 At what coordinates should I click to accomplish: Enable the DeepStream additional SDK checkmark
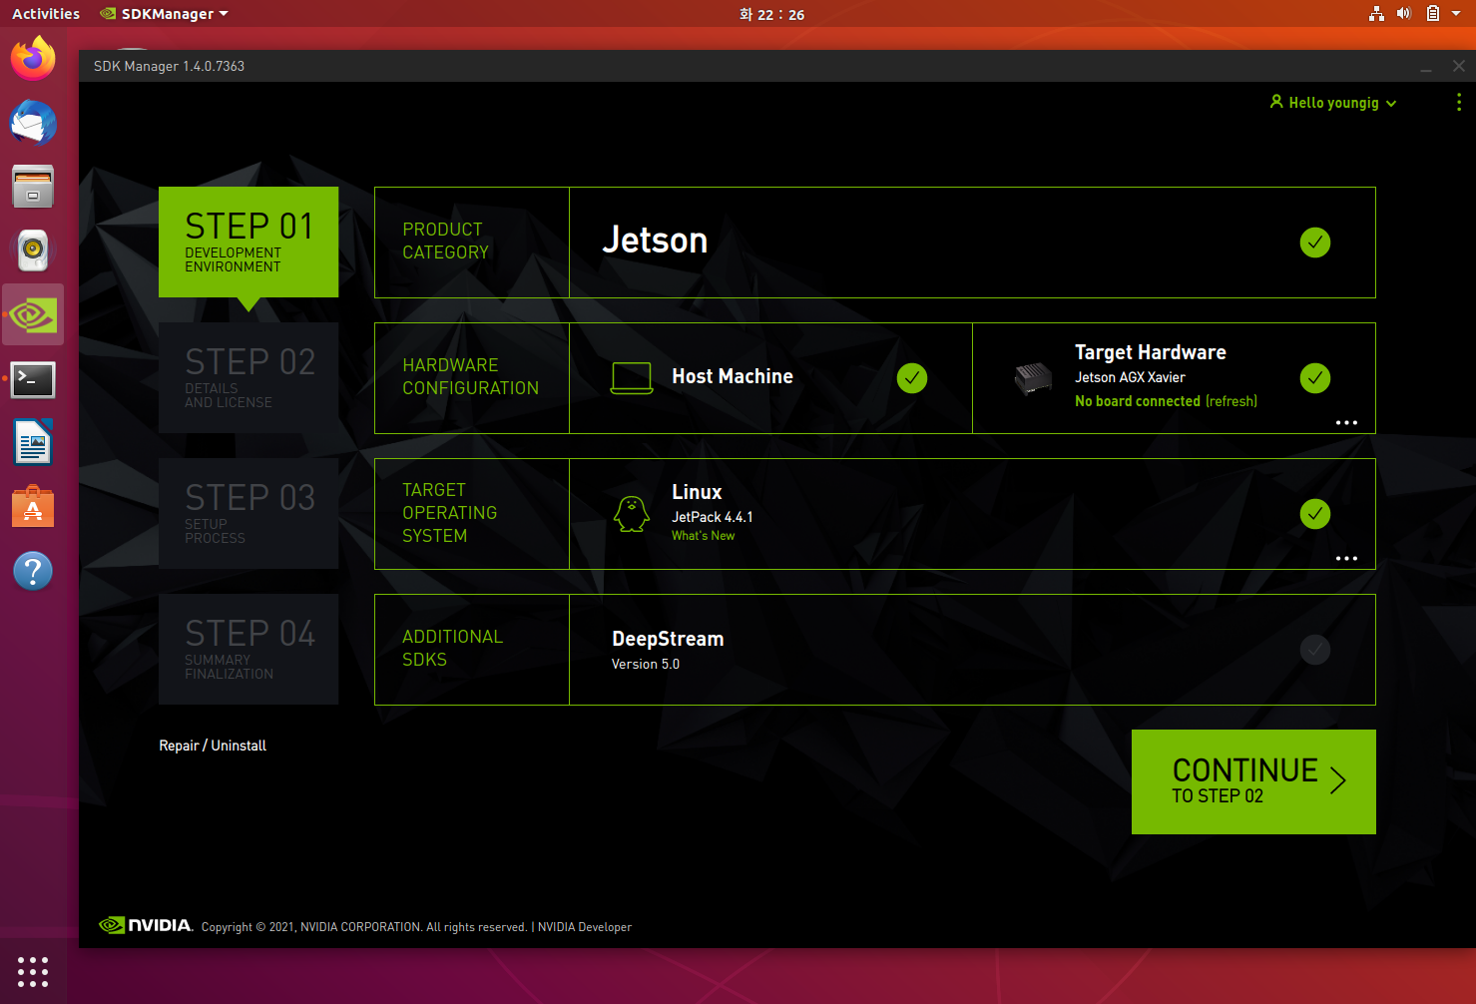pyautogui.click(x=1315, y=650)
